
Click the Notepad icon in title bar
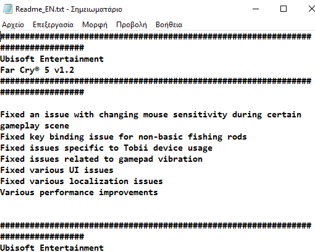[x=7, y=9]
